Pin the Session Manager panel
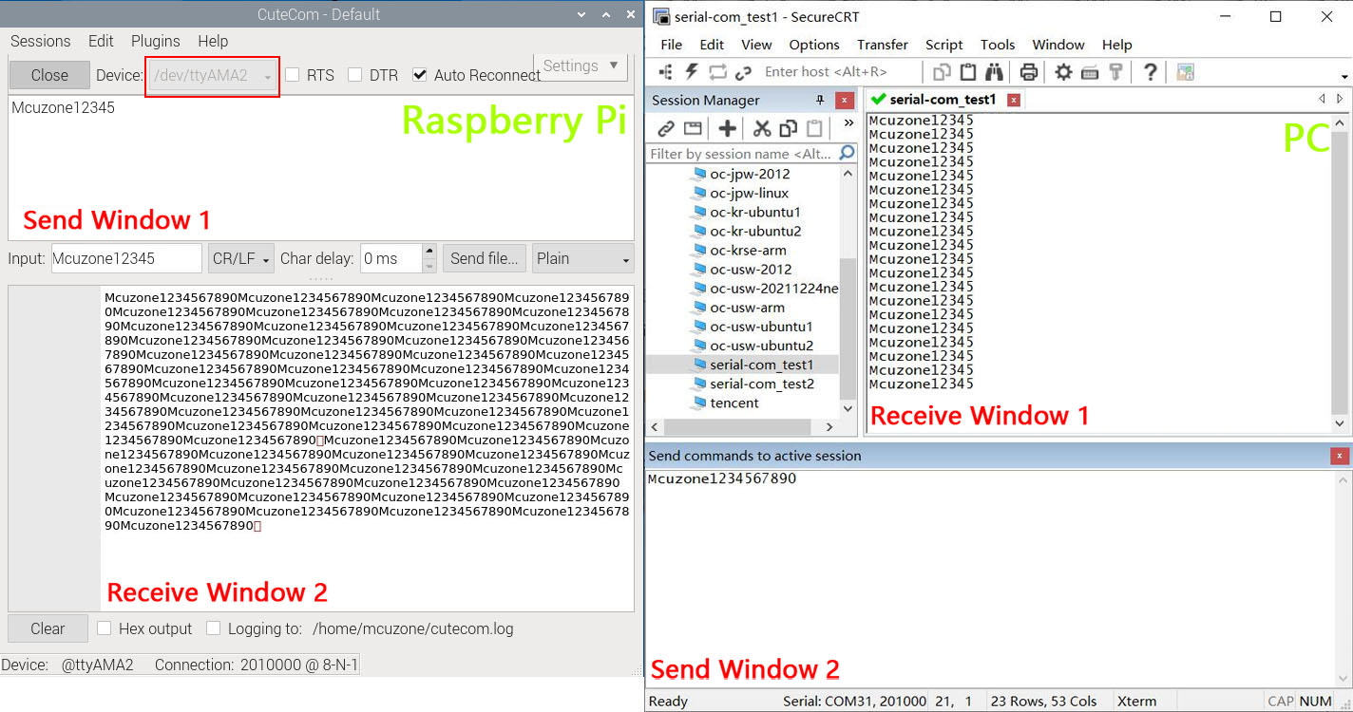Screen dimensions: 1353x712 820,101
